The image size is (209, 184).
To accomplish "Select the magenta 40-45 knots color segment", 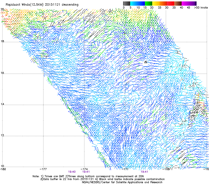I will click(185, 3).
